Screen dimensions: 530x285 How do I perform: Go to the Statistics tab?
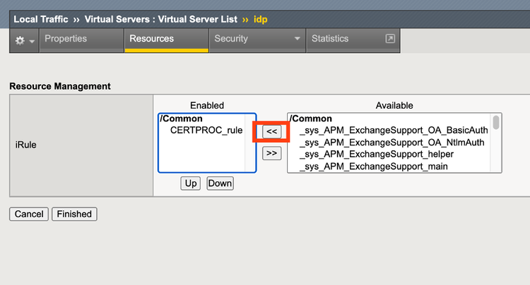(330, 40)
